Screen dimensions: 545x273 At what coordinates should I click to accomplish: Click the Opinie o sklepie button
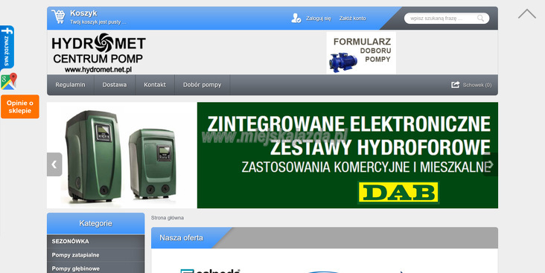coord(20,106)
